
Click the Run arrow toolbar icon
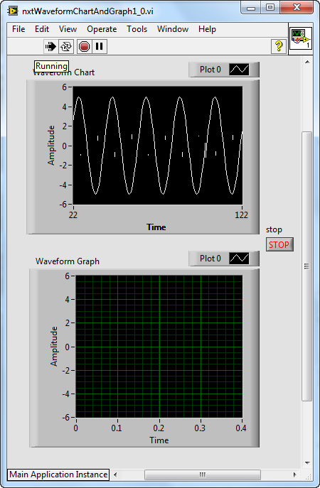pyautogui.click(x=50, y=46)
